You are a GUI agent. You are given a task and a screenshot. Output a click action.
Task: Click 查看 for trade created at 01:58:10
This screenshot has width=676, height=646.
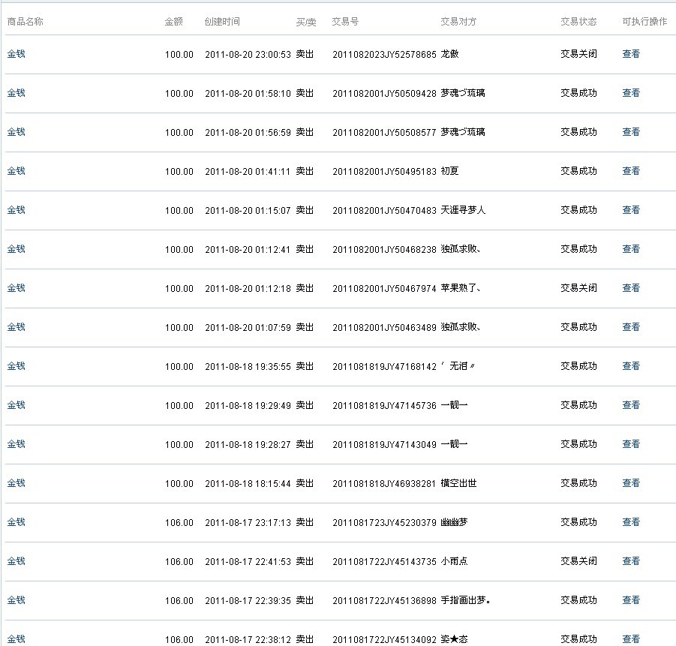click(631, 93)
